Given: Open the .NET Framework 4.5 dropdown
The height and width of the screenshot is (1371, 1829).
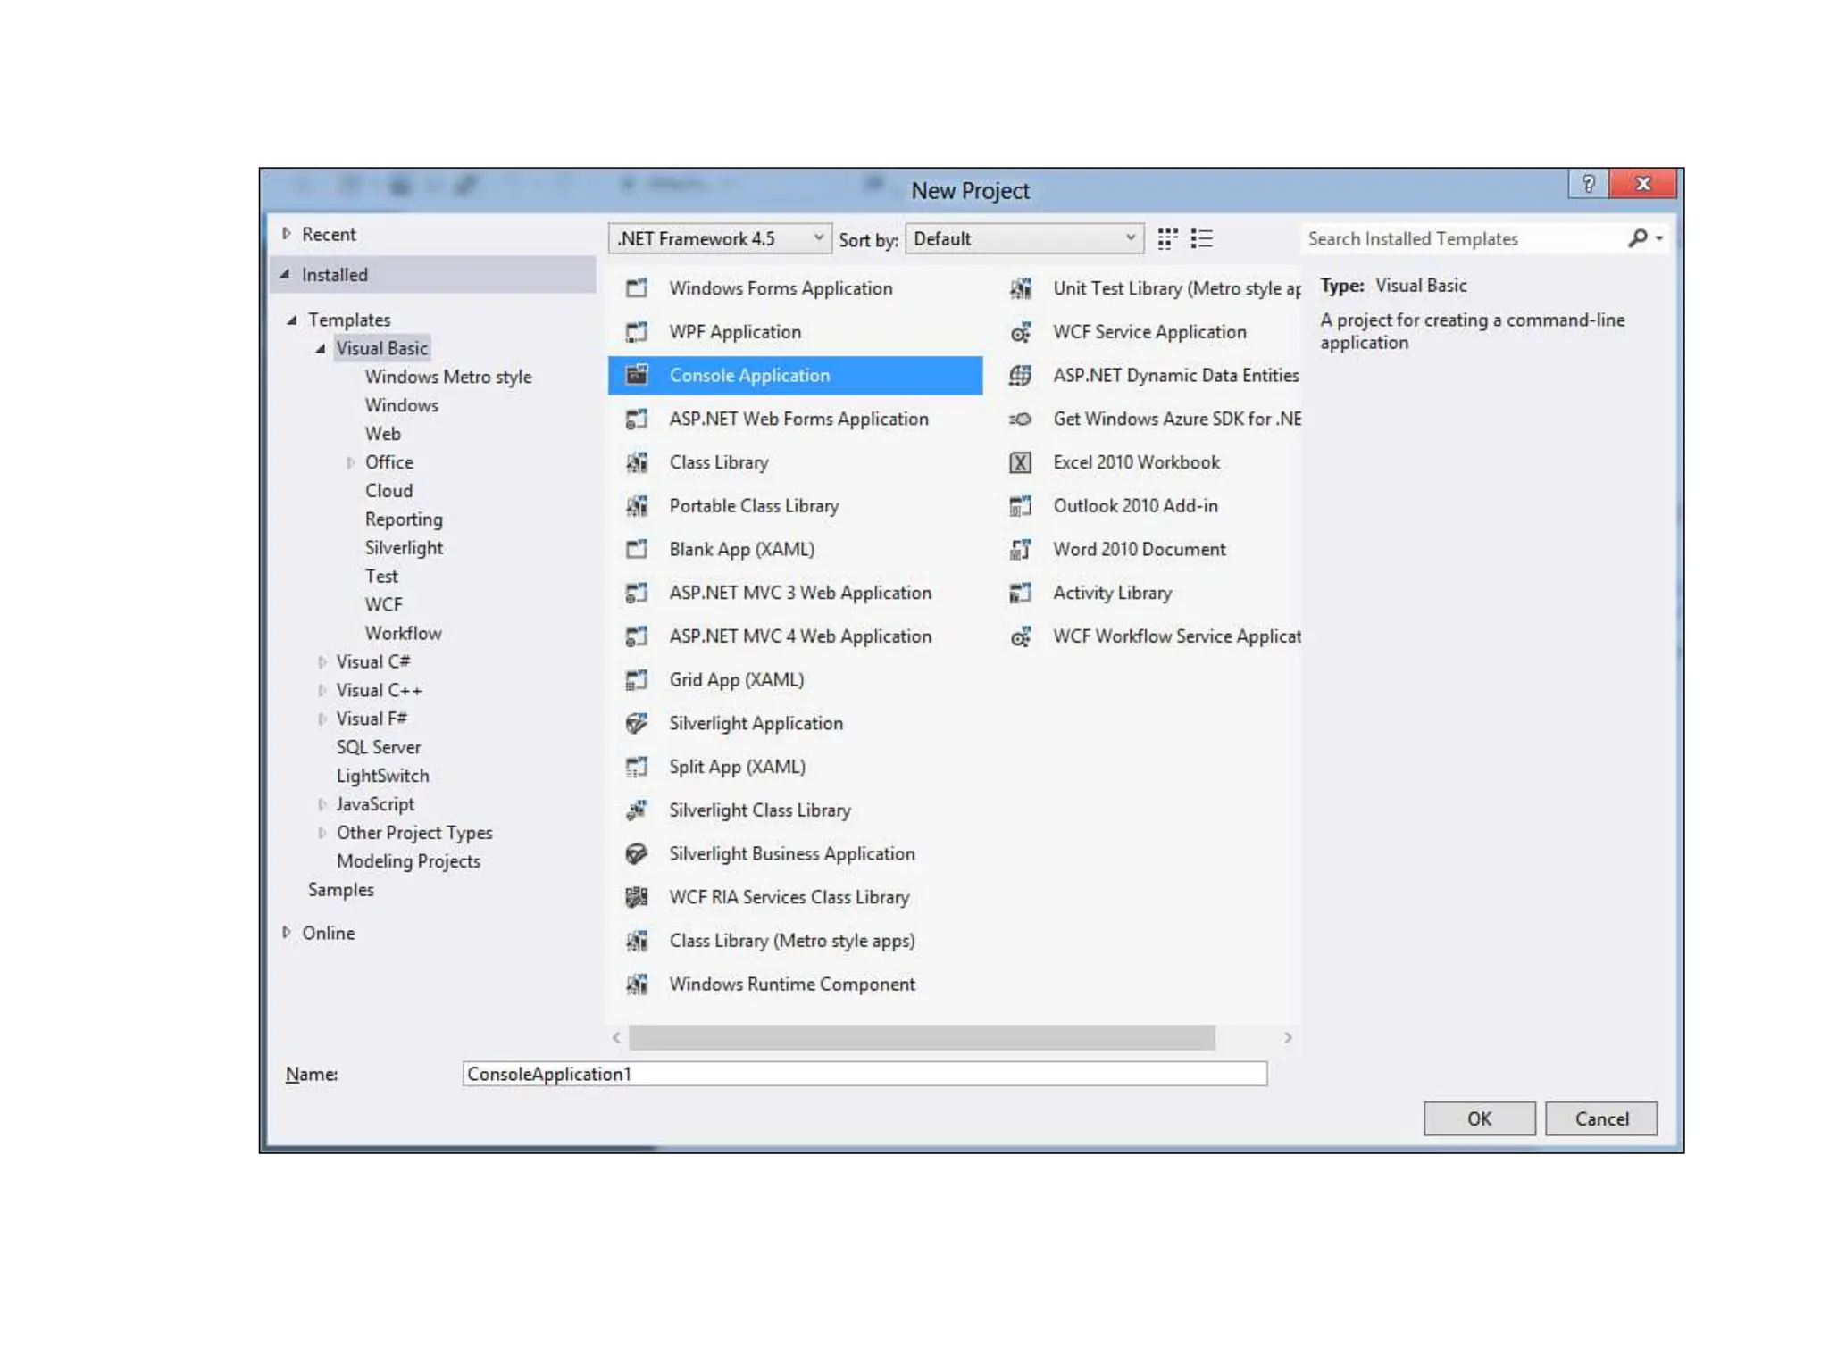Looking at the screenshot, I should click(720, 238).
